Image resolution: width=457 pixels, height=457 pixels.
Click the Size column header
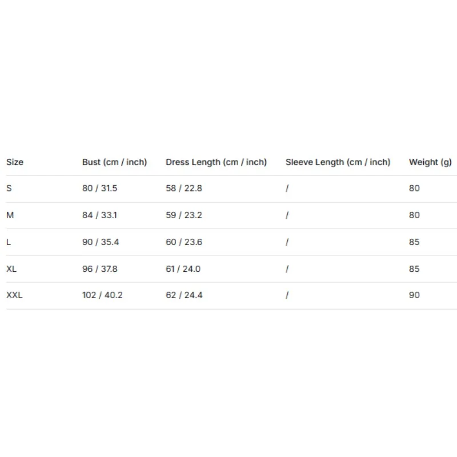(15, 162)
